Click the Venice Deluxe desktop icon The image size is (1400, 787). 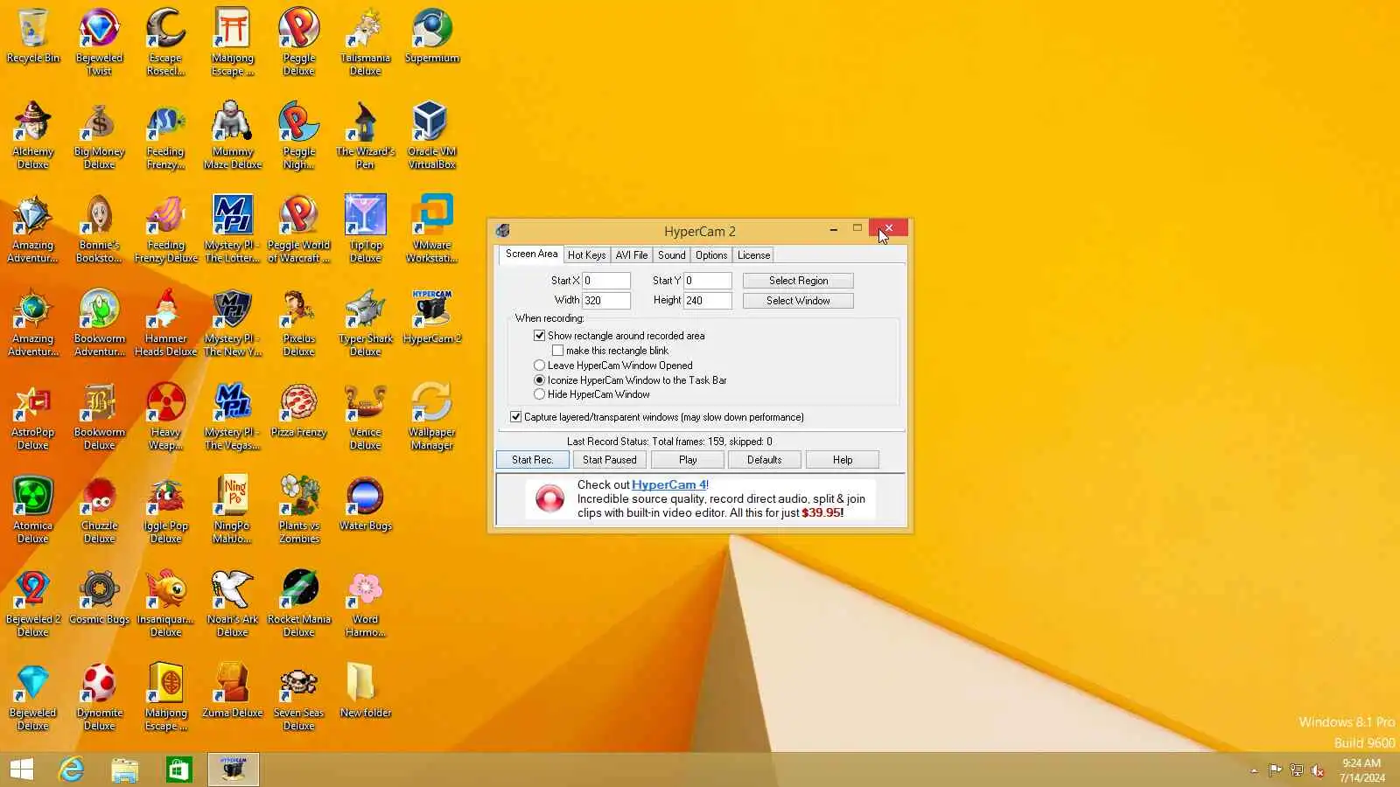[x=366, y=416]
